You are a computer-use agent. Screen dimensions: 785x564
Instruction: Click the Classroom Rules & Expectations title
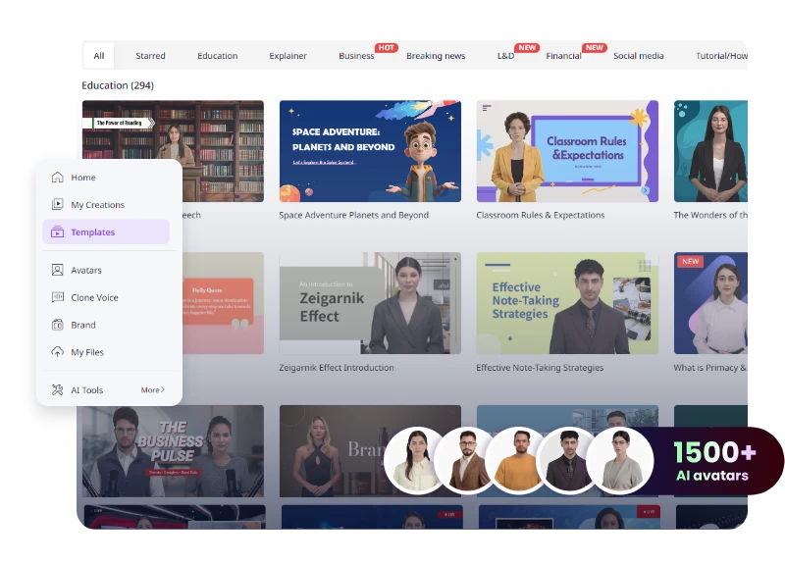click(541, 215)
